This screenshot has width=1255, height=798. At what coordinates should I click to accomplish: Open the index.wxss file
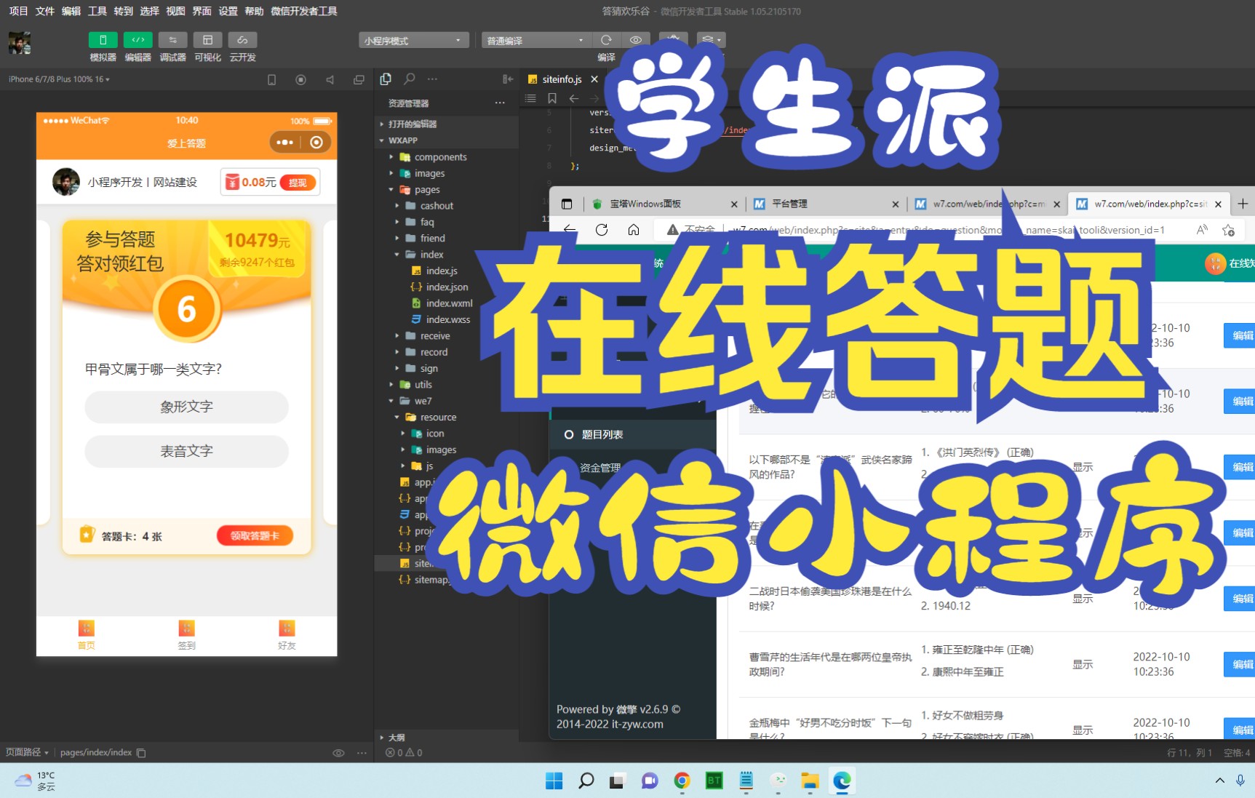tap(447, 319)
